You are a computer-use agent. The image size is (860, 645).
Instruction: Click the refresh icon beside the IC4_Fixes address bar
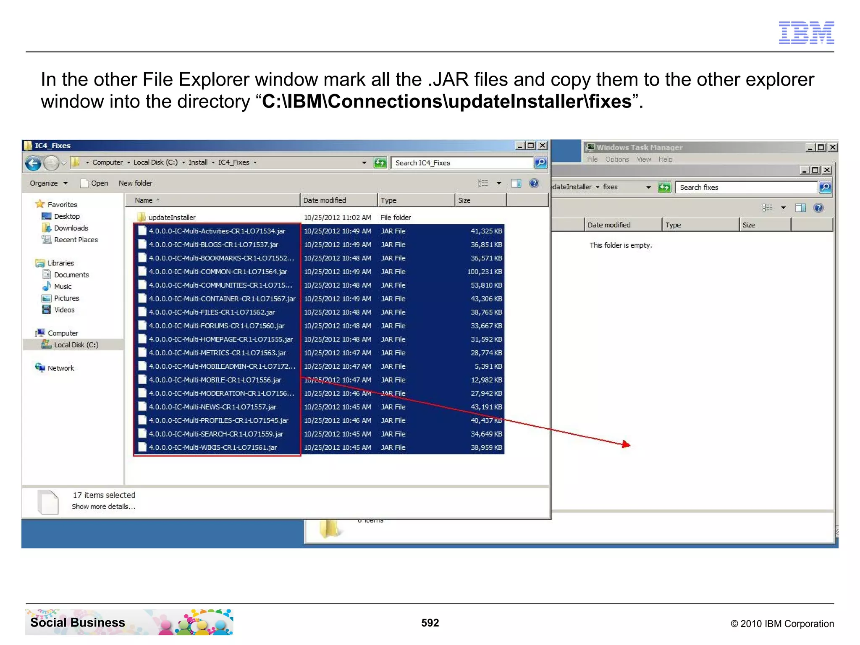[x=380, y=163]
